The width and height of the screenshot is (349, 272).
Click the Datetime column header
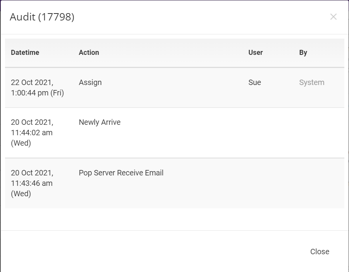coord(25,53)
